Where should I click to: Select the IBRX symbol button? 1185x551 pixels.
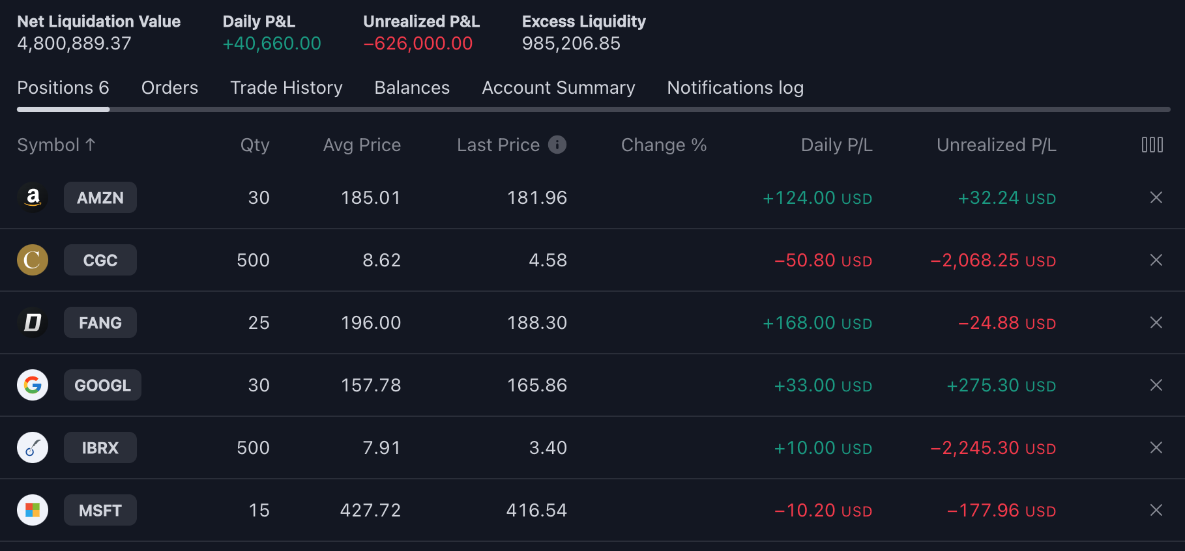pos(100,447)
